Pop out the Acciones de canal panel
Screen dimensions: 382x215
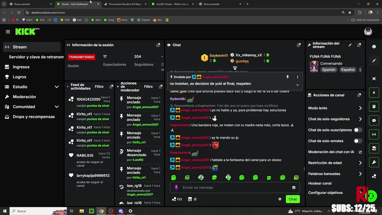click(359, 95)
